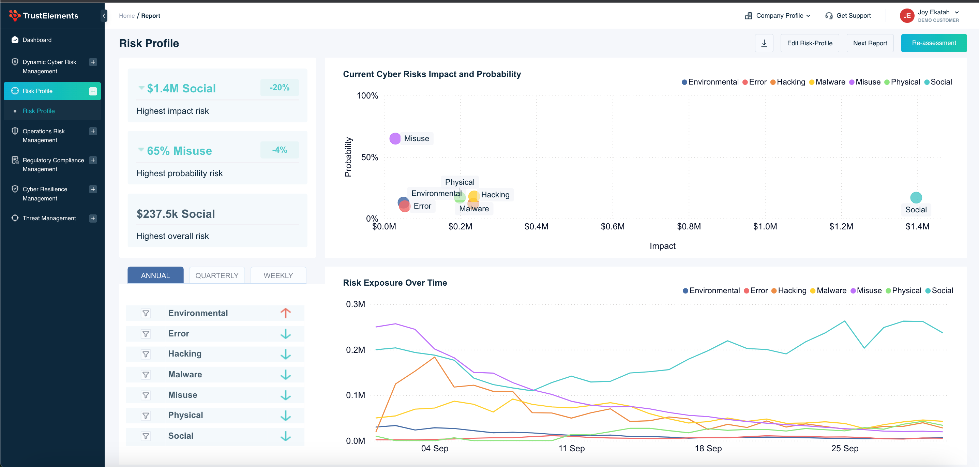The width and height of the screenshot is (979, 467).
Task: Click the Operations Risk Management icon
Action: tap(14, 131)
